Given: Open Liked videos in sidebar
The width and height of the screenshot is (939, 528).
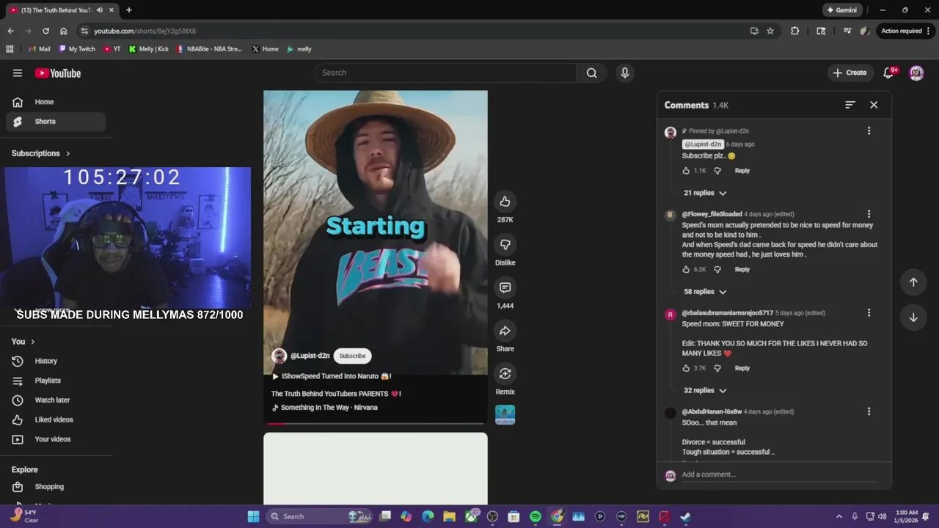Looking at the screenshot, I should [56, 419].
